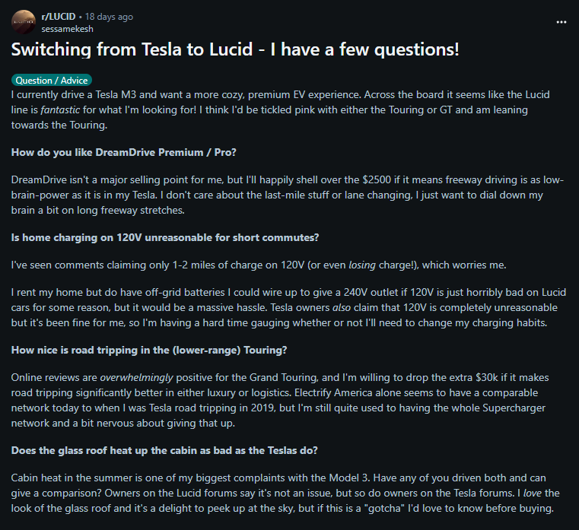579x530 pixels.
Task: Click the "Switching from Tesla to Lucid" post title
Action: coord(235,51)
